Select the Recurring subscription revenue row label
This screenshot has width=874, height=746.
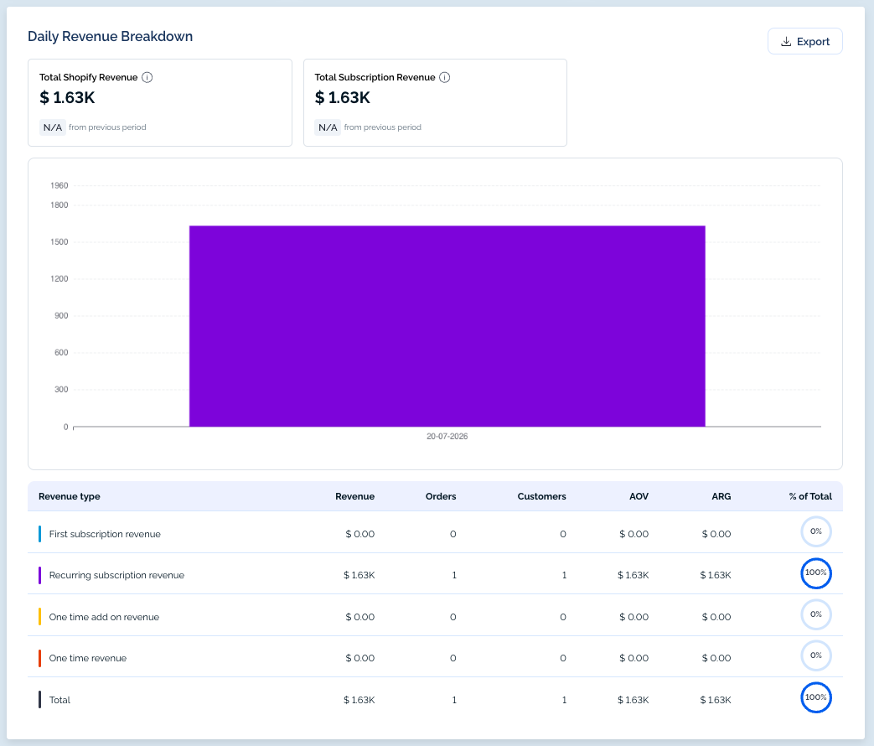click(116, 575)
